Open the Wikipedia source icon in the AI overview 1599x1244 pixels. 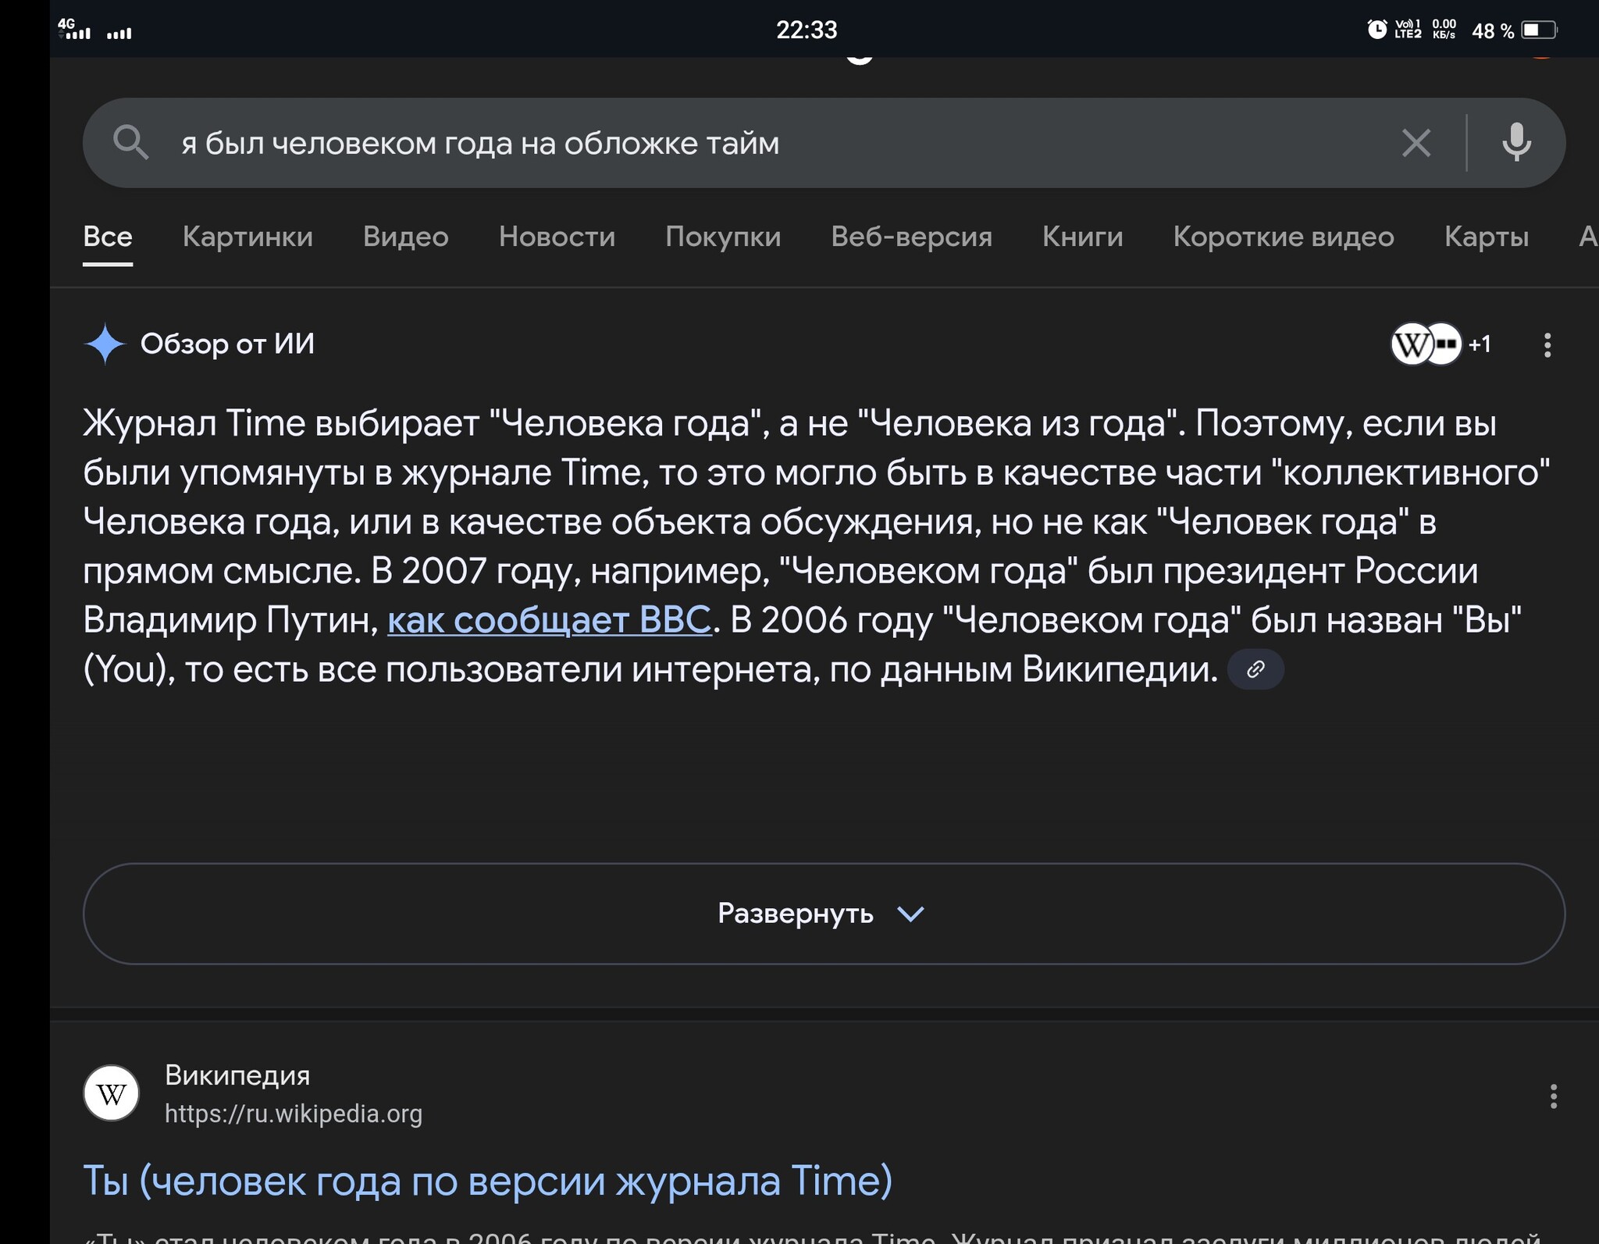1412,344
